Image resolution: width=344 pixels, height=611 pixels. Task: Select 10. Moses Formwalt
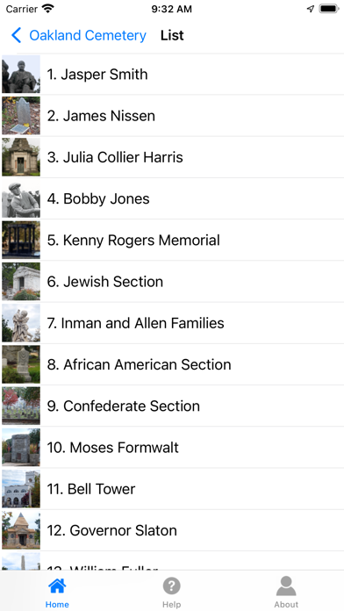pyautogui.click(x=172, y=448)
